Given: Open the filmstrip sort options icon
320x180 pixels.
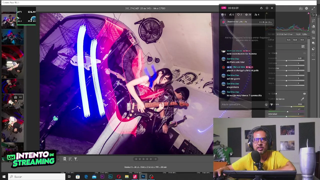Looking at the screenshot, I should [x=70, y=159].
